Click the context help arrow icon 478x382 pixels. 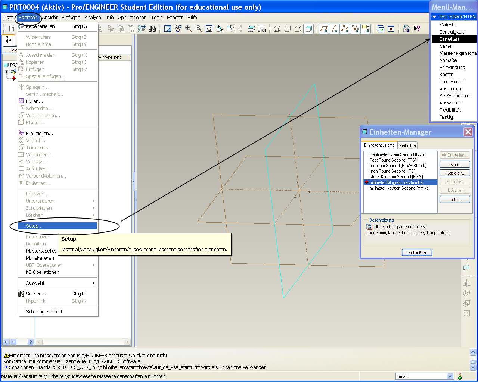click(417, 29)
